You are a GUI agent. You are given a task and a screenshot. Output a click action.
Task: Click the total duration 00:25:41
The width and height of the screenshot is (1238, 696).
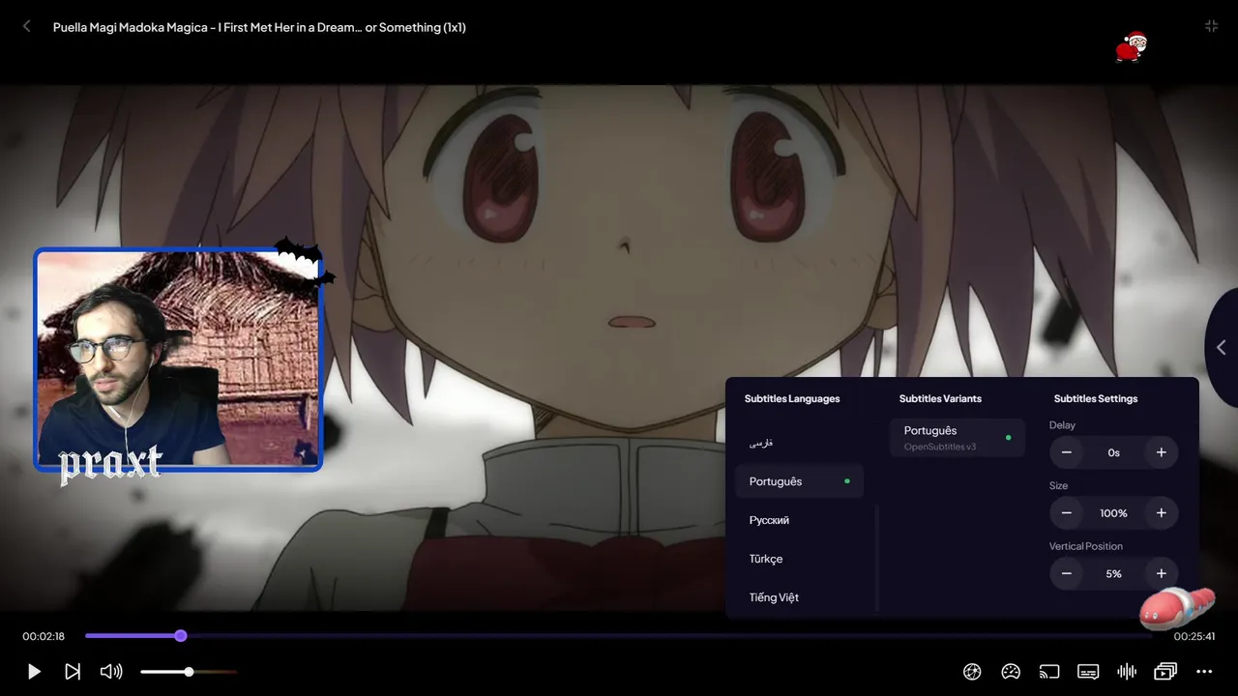[x=1194, y=636]
